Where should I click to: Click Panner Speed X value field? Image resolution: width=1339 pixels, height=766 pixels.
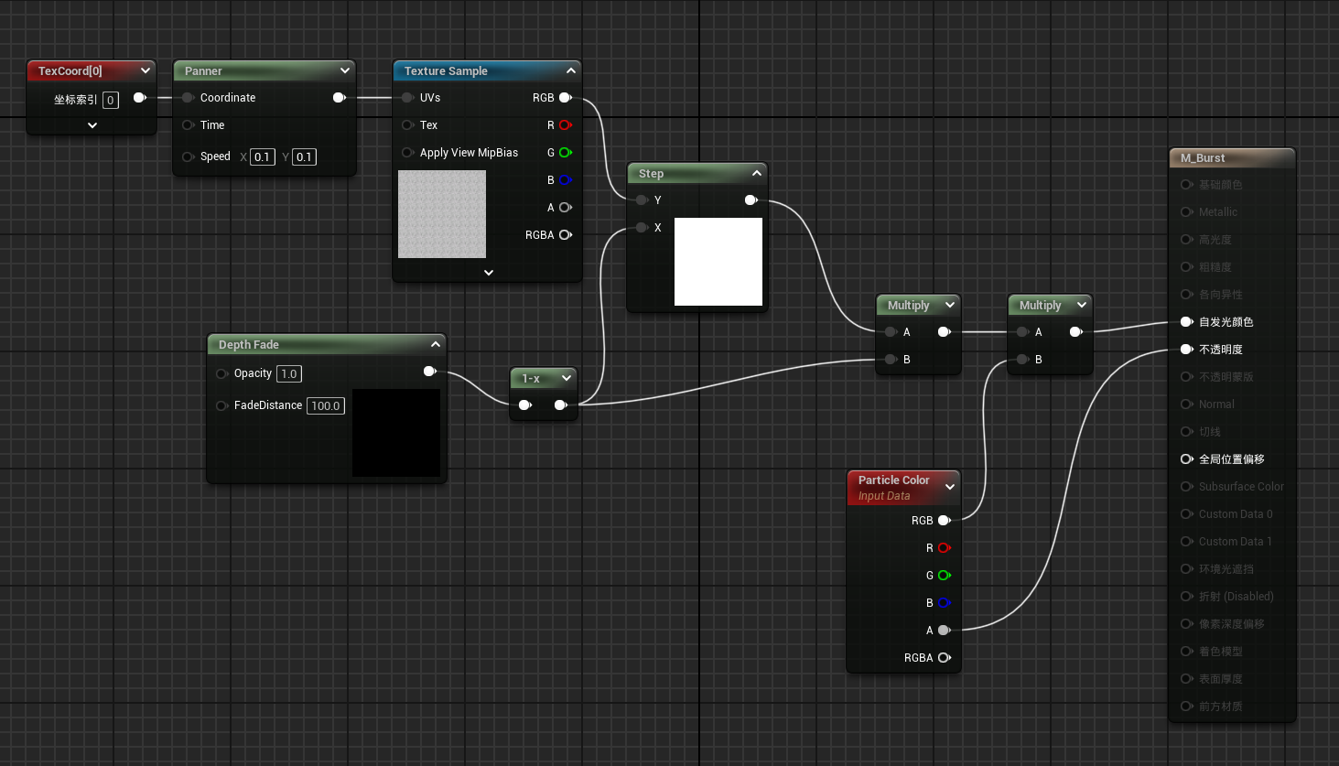(x=263, y=156)
